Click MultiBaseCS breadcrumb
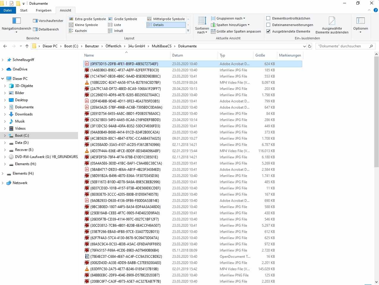The image size is (379, 285). click(x=162, y=46)
